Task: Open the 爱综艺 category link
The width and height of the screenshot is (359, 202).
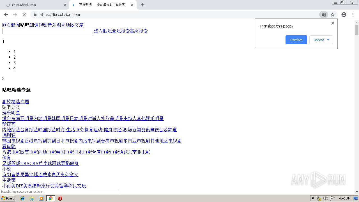Action: pyautogui.click(x=9, y=124)
